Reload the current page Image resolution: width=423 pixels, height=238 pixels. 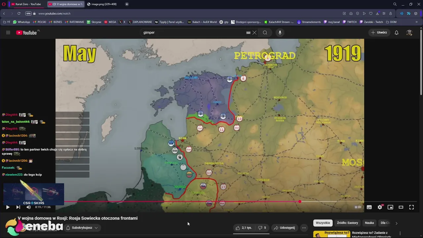[x=19, y=14]
